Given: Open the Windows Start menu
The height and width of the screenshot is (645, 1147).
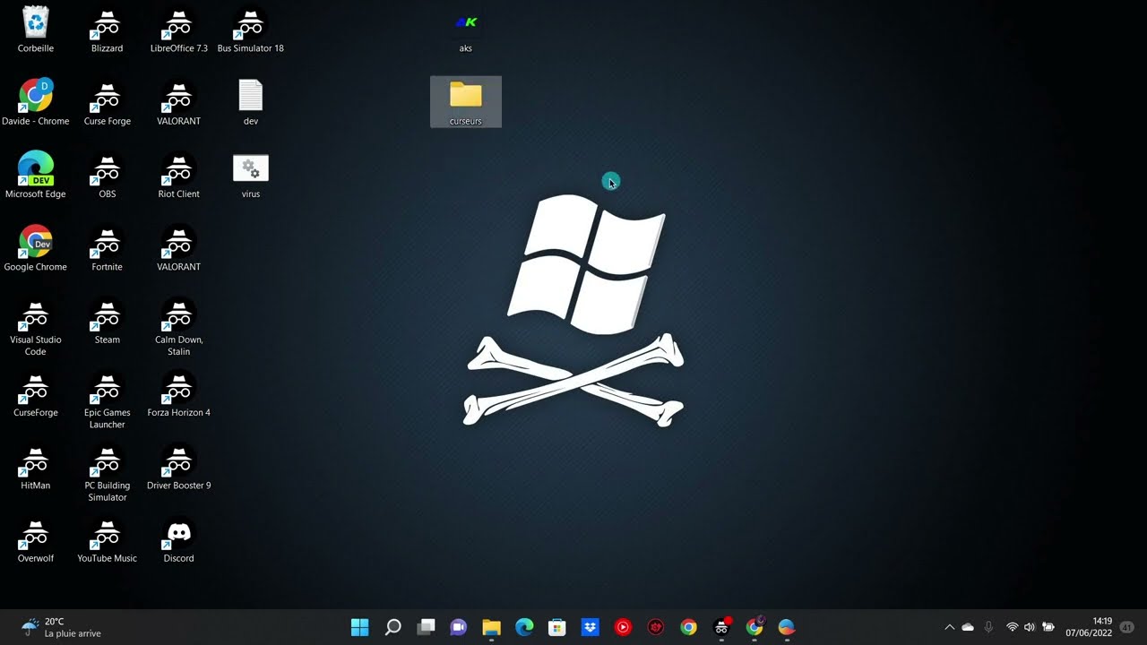Looking at the screenshot, I should pyautogui.click(x=359, y=627).
